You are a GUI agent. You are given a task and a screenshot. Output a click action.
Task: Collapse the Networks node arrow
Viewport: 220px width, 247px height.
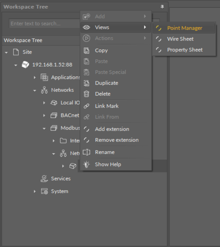35,90
